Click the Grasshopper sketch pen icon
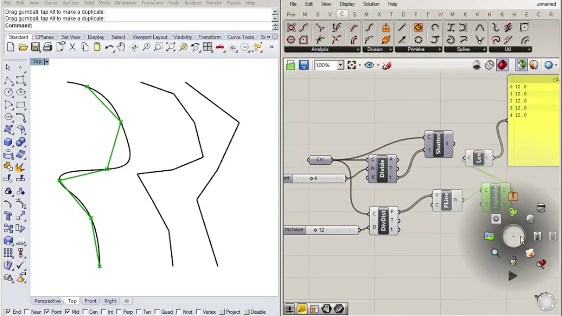562x316 pixels. click(386, 65)
